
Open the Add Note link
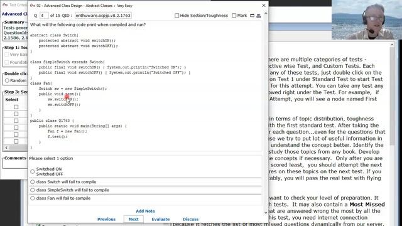145,211
